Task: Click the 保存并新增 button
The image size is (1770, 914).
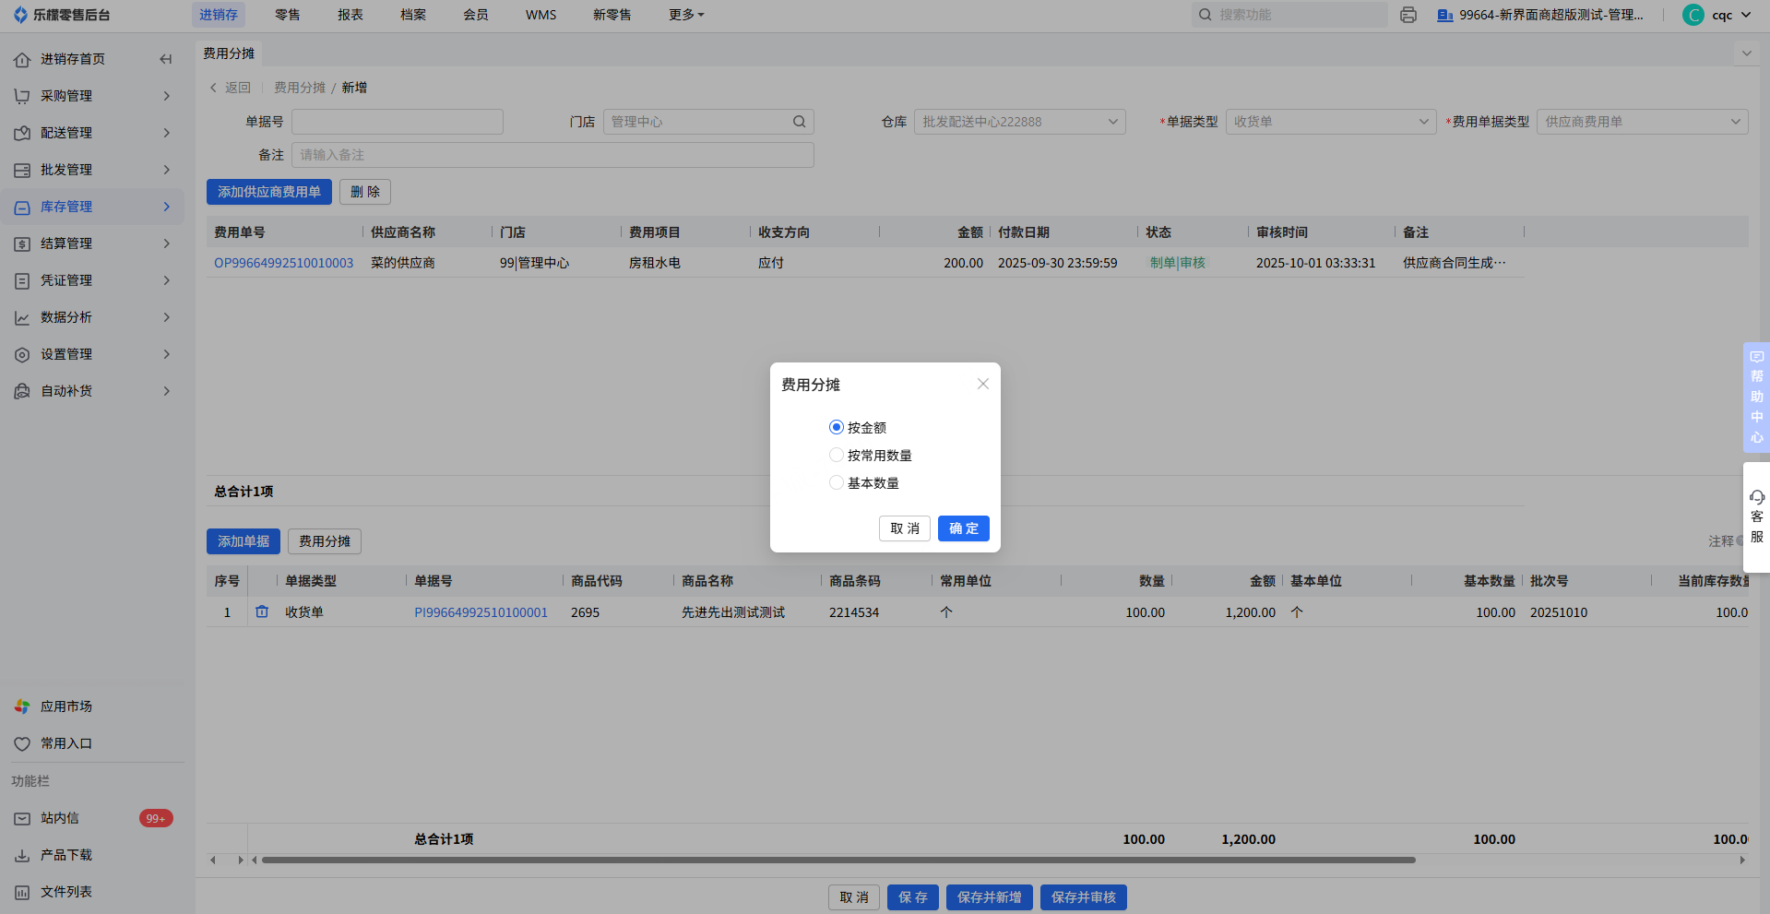Action: 990,897
